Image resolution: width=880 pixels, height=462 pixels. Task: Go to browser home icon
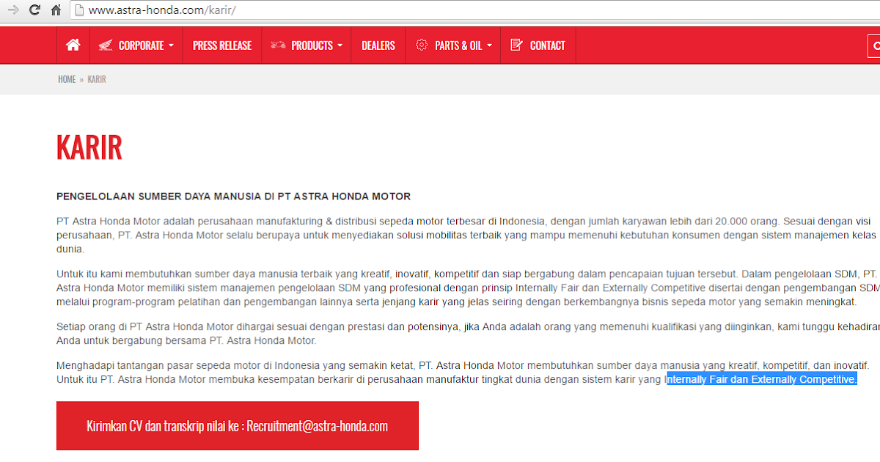click(56, 10)
